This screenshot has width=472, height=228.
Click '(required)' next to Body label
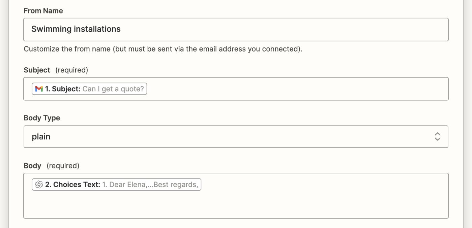(x=63, y=166)
